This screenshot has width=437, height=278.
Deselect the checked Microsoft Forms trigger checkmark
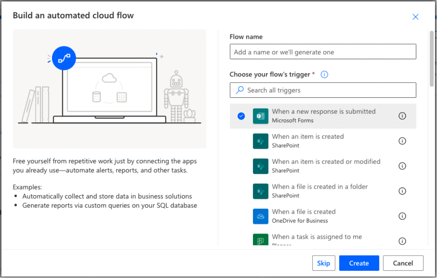241,116
